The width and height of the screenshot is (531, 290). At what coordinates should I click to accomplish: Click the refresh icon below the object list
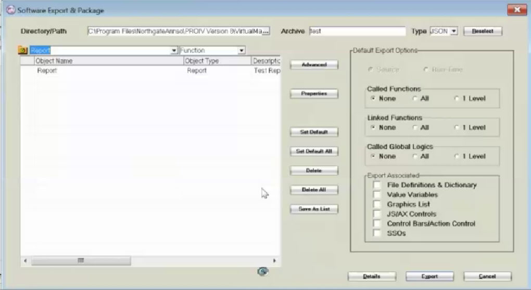pos(263,271)
